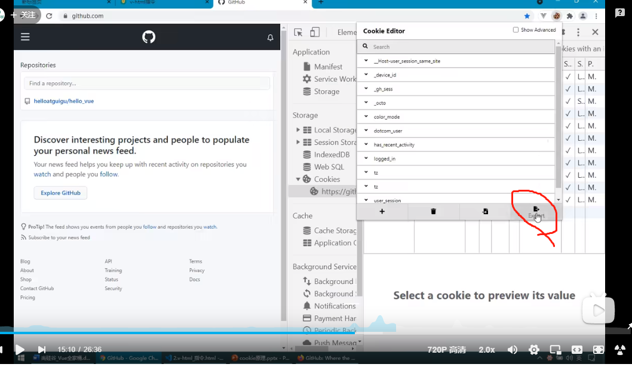This screenshot has width=632, height=367.
Task: Enable Show Advanced checkbox
Action: 516,30
